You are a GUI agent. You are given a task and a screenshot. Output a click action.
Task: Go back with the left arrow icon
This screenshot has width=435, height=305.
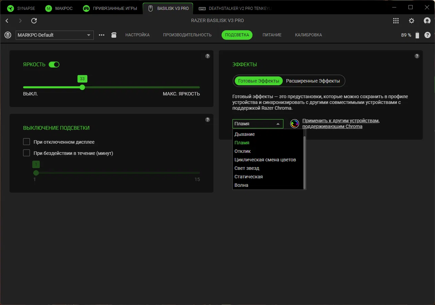coord(7,21)
